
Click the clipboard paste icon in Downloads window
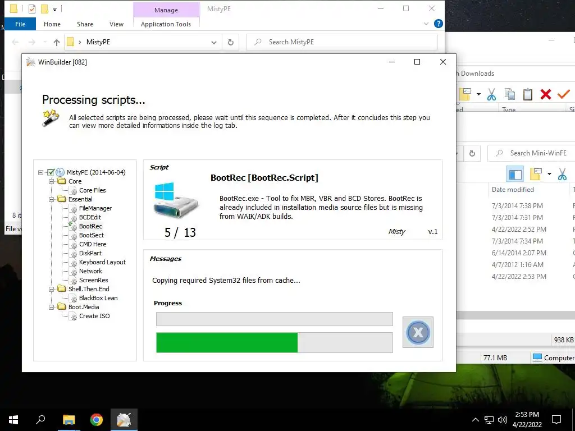(527, 94)
